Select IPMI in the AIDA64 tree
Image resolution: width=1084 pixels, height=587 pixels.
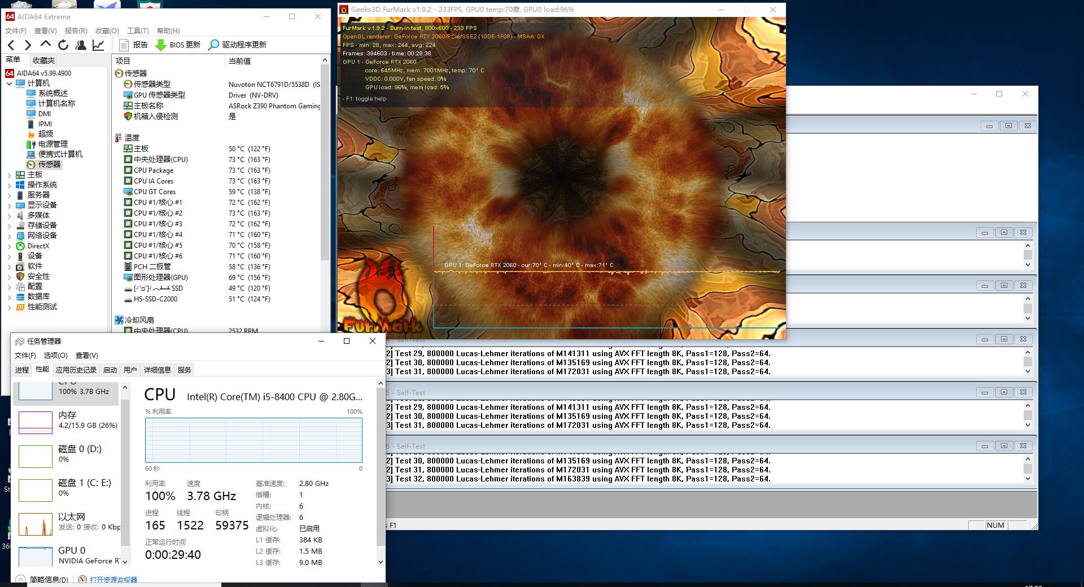point(45,124)
